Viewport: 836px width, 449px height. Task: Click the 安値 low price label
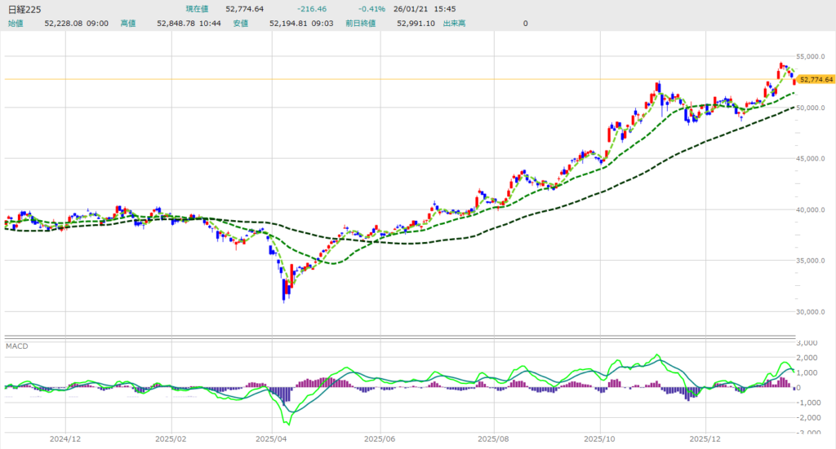[x=240, y=24]
